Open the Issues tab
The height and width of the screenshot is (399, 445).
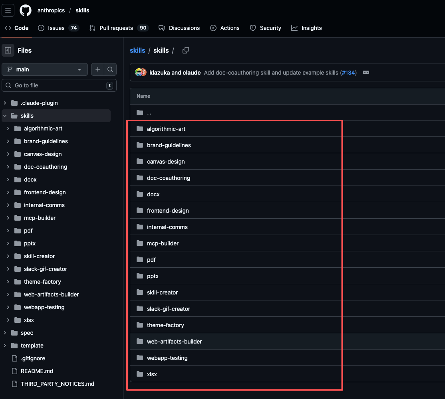point(58,28)
